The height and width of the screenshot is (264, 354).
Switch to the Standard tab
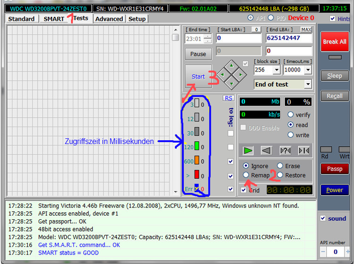pyautogui.click(x=22, y=19)
